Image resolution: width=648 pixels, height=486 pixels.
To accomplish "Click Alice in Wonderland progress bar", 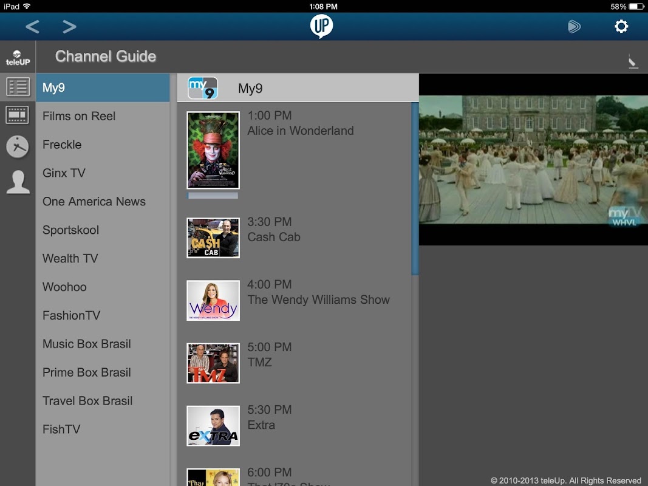I will pos(213,196).
